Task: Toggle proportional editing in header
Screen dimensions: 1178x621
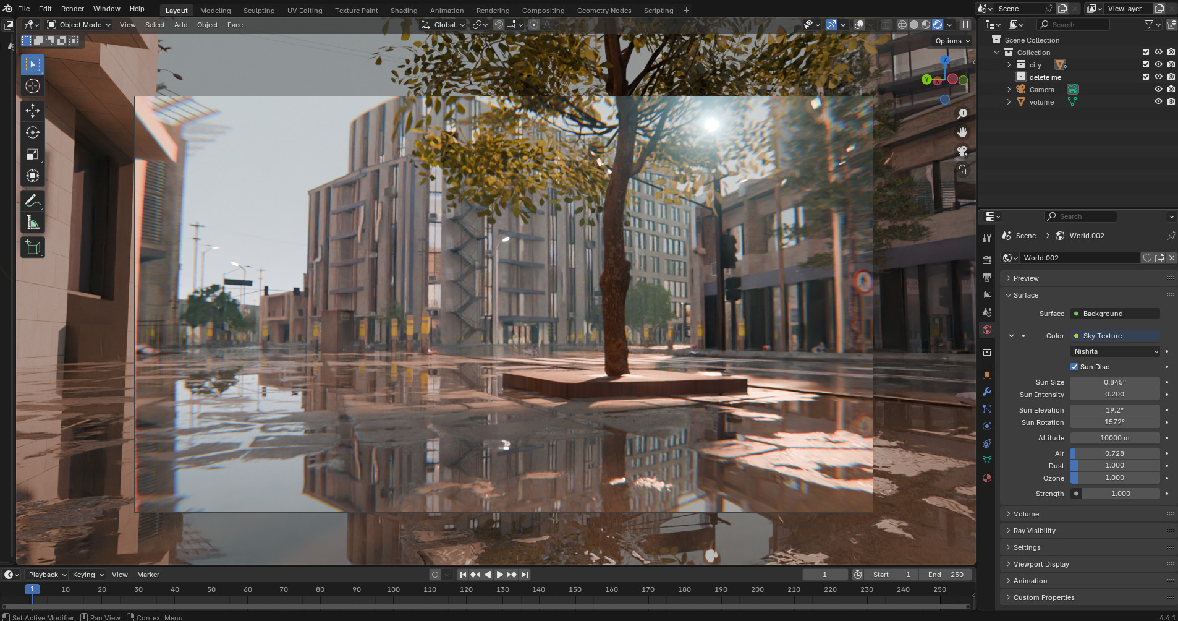Action: point(534,25)
